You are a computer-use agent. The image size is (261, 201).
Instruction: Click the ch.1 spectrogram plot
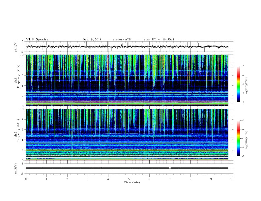(127, 80)
